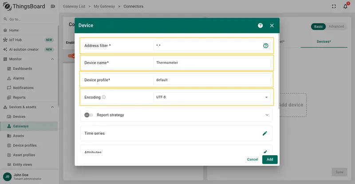The width and height of the screenshot is (355, 184).
Task: Click the Reports icon
Action: tap(9, 98)
